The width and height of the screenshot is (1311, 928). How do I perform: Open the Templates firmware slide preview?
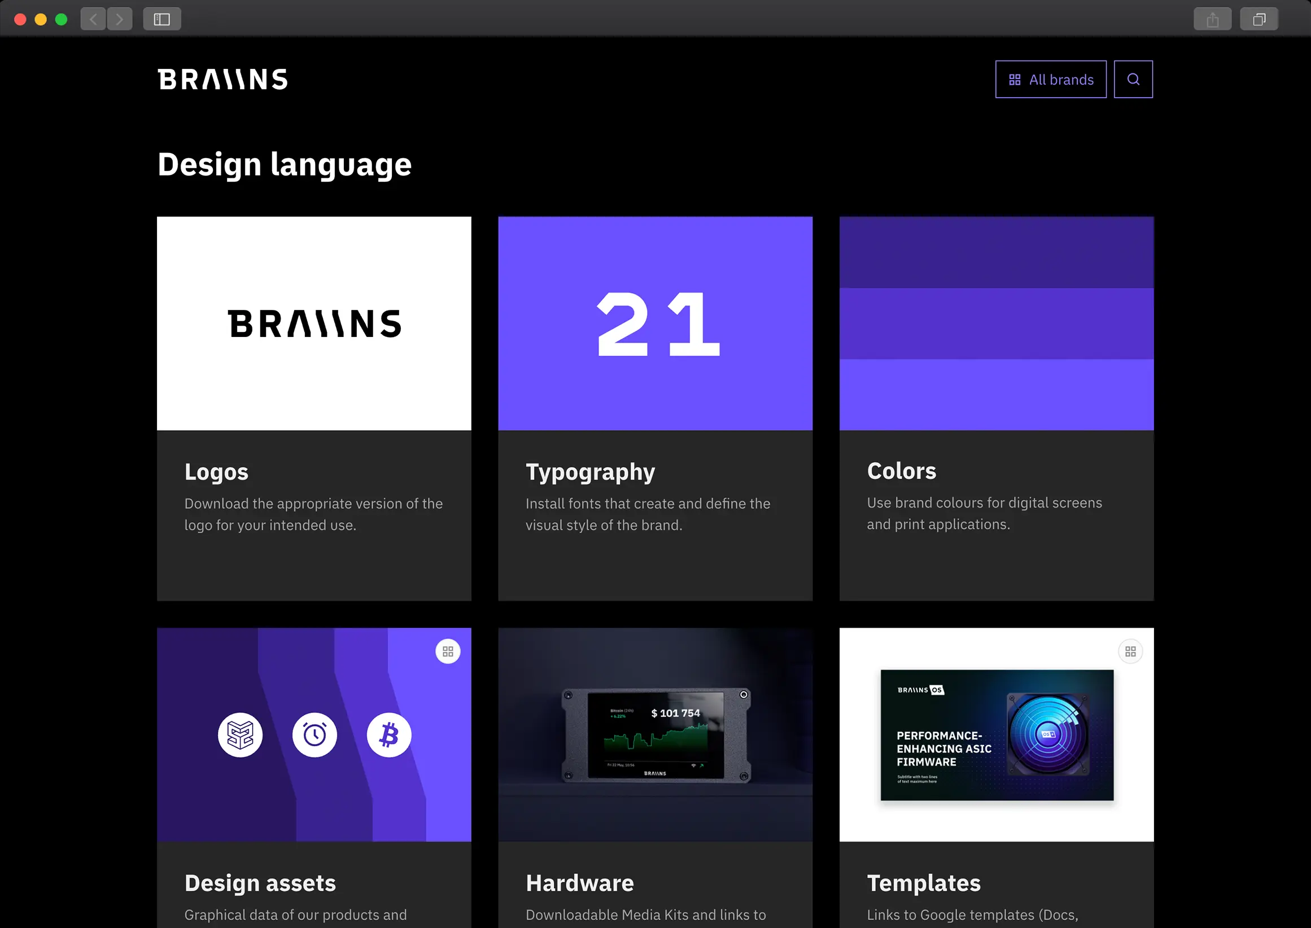pos(997,735)
